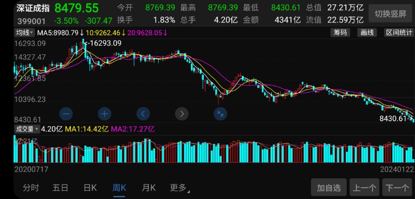Viewport: 415px width, 199px height.
Task: Click 加自选 to add to watchlist
Action: tap(329, 188)
